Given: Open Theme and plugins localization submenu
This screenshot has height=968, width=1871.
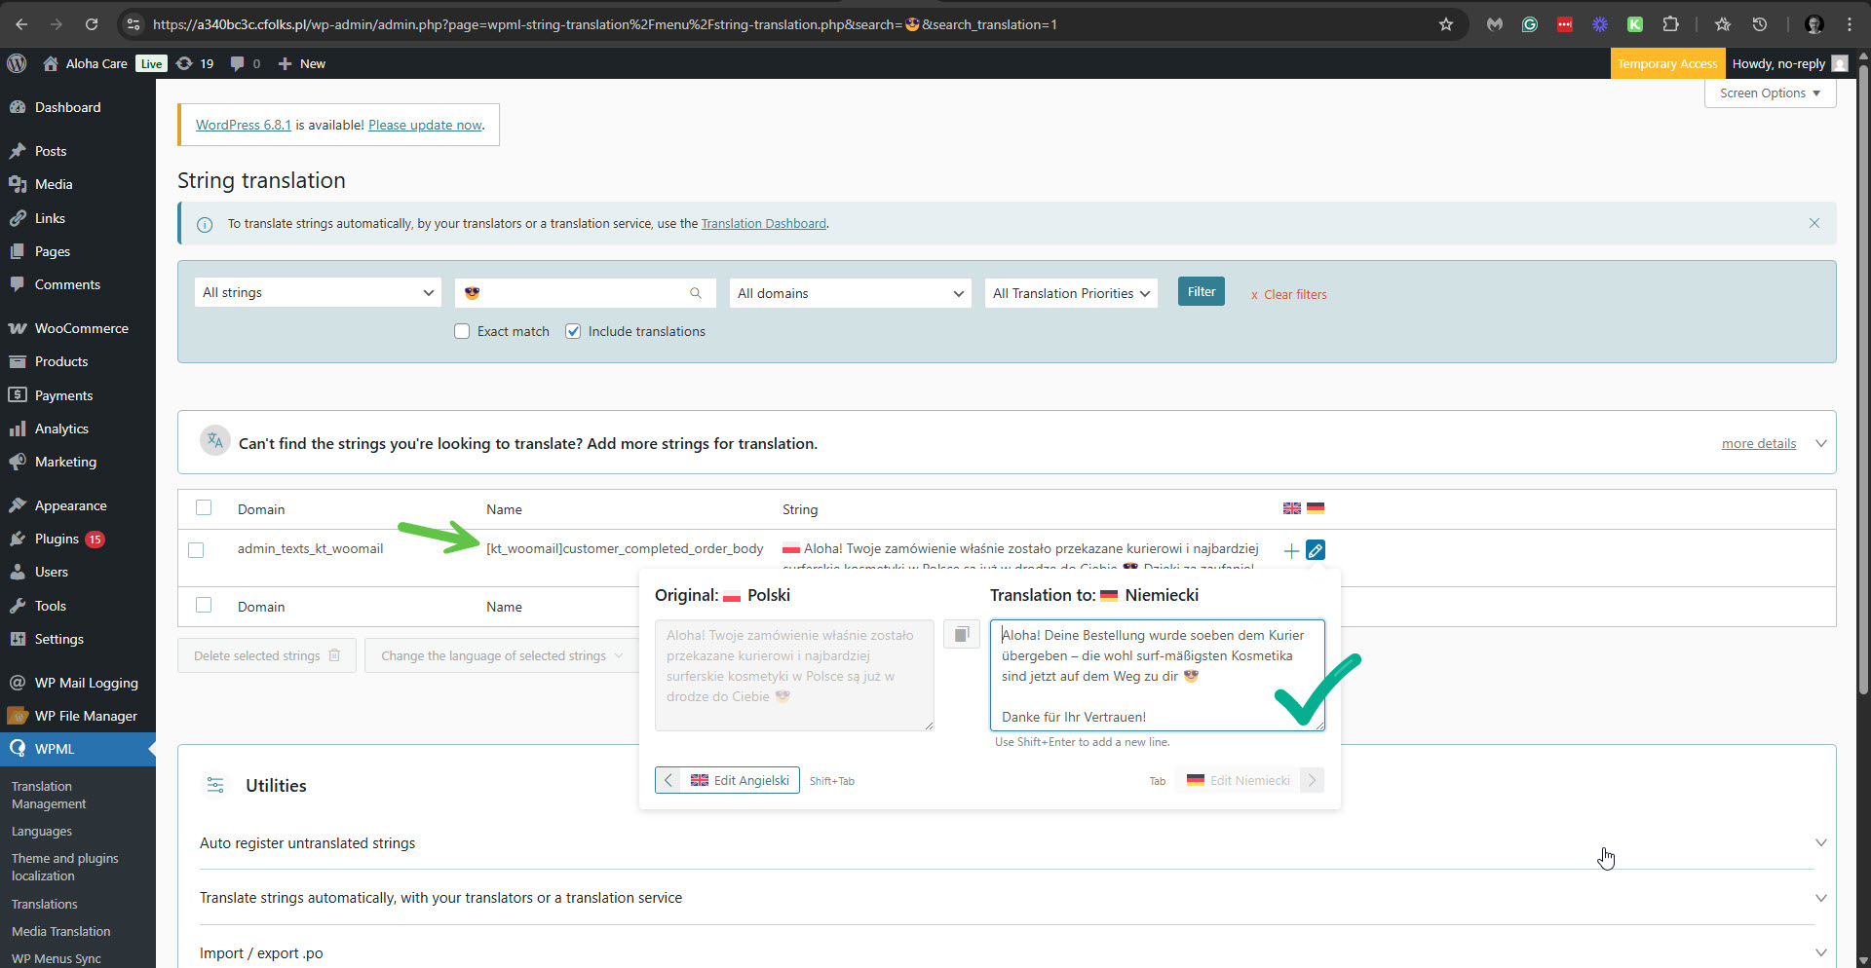Looking at the screenshot, I should [x=65, y=867].
